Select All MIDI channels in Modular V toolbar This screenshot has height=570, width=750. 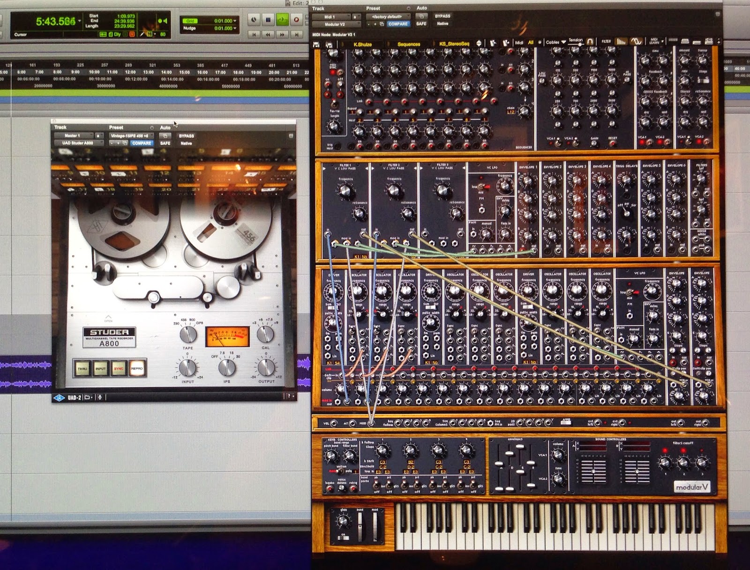[531, 43]
